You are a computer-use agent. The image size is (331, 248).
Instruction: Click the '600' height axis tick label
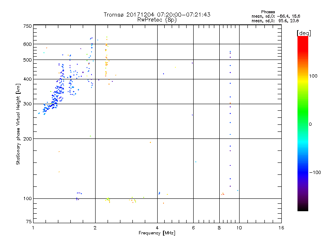click(27, 44)
